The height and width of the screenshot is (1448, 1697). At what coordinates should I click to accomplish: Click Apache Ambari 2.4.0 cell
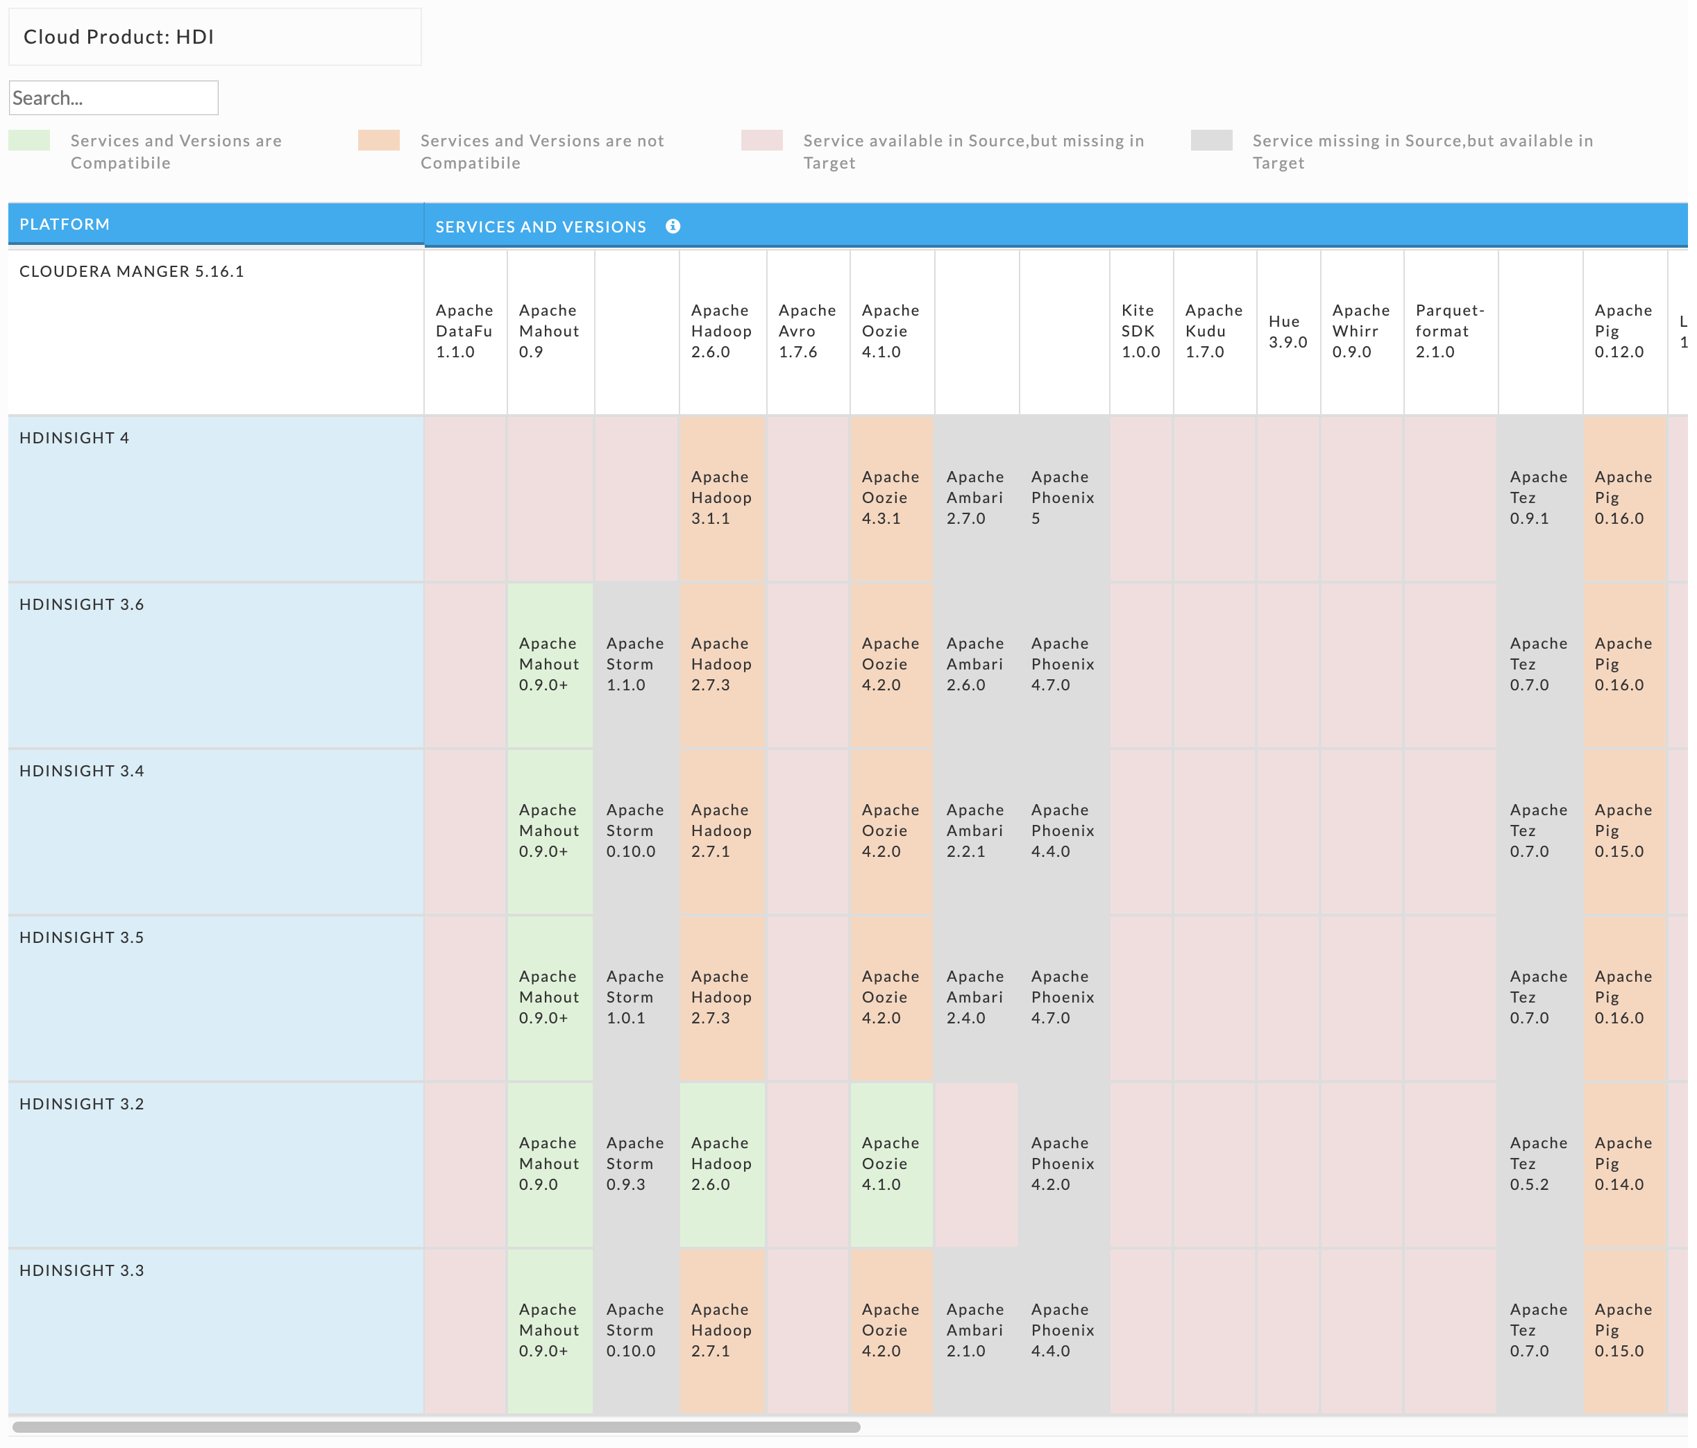click(977, 998)
